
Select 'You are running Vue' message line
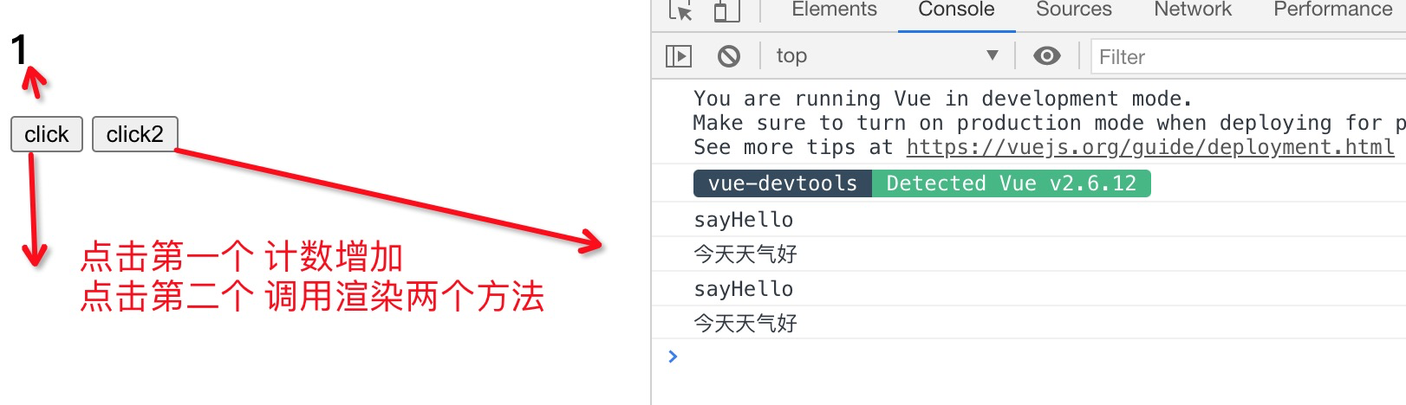pos(943,99)
